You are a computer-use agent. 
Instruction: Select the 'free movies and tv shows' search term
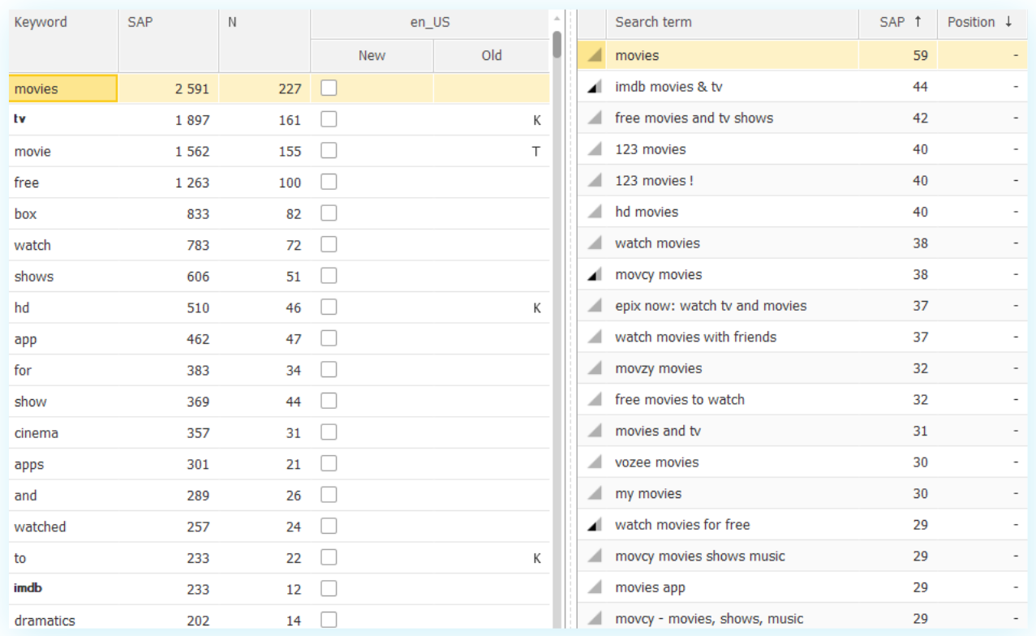694,118
